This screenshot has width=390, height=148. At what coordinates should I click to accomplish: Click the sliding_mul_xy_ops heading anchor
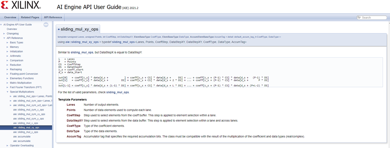tap(59, 29)
